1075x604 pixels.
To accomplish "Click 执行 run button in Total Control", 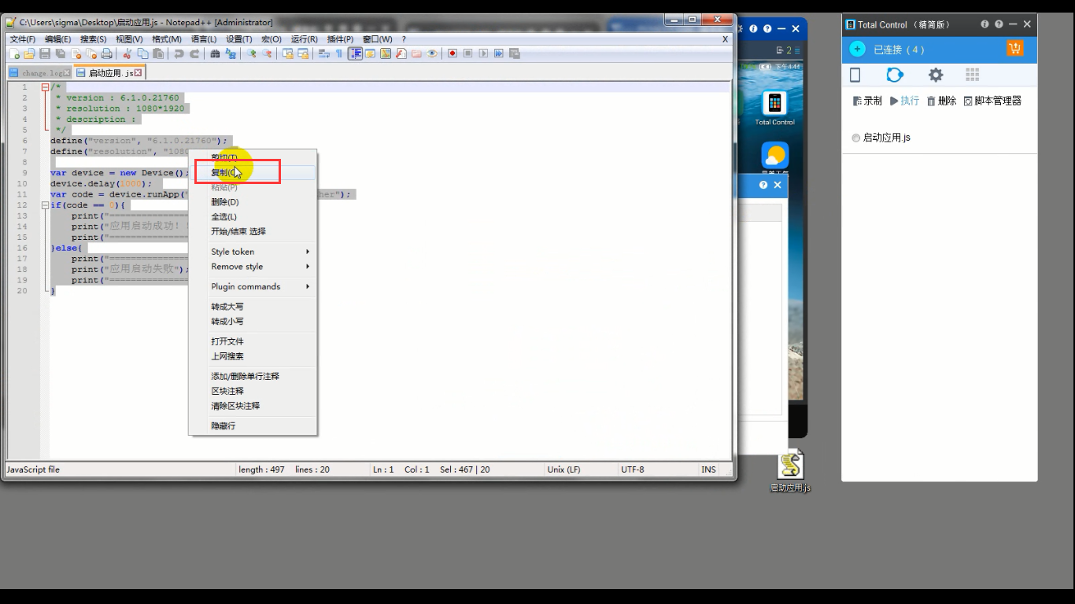I will (x=904, y=101).
